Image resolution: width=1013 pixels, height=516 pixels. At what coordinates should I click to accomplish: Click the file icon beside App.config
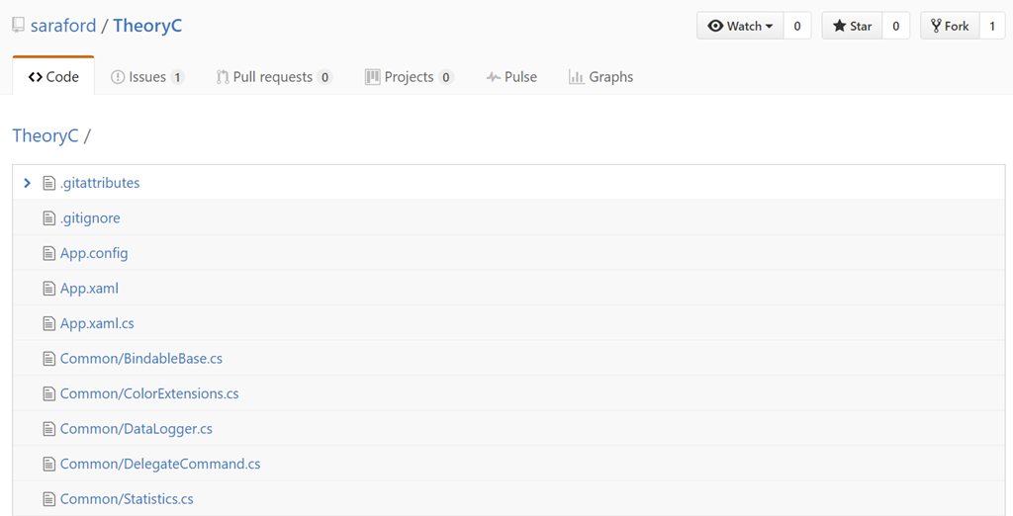(x=48, y=253)
